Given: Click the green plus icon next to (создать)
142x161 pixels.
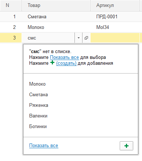Looking at the screenshot, I should pyautogui.click(x=52, y=63).
